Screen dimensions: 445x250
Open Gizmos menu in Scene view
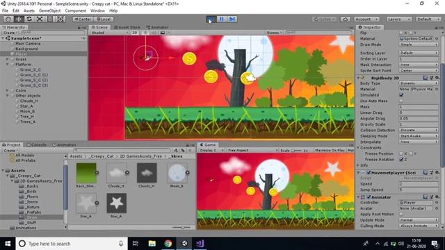pos(274,33)
